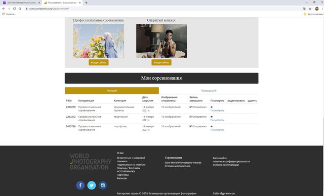
Task: Reload the page with refresh icon
Action: [14, 9]
